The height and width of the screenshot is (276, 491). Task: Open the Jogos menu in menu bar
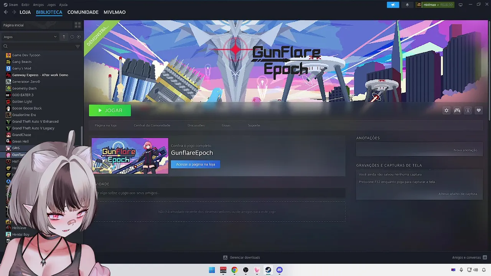[51, 5]
